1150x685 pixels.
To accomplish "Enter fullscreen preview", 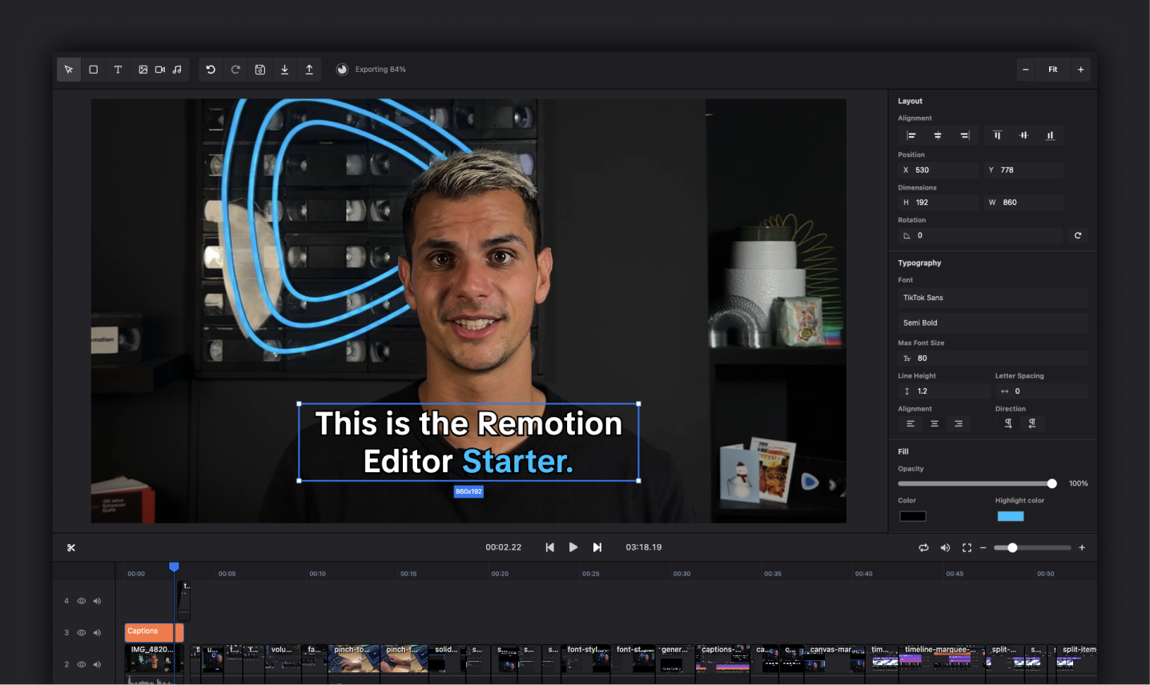I will (x=967, y=548).
